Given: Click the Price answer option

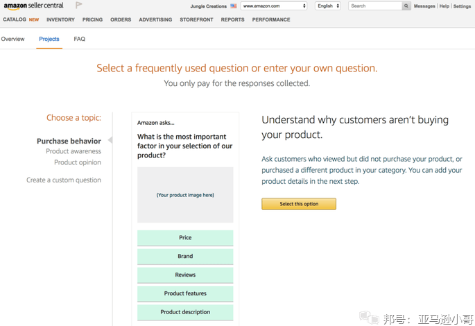Looking at the screenshot, I should pos(185,238).
